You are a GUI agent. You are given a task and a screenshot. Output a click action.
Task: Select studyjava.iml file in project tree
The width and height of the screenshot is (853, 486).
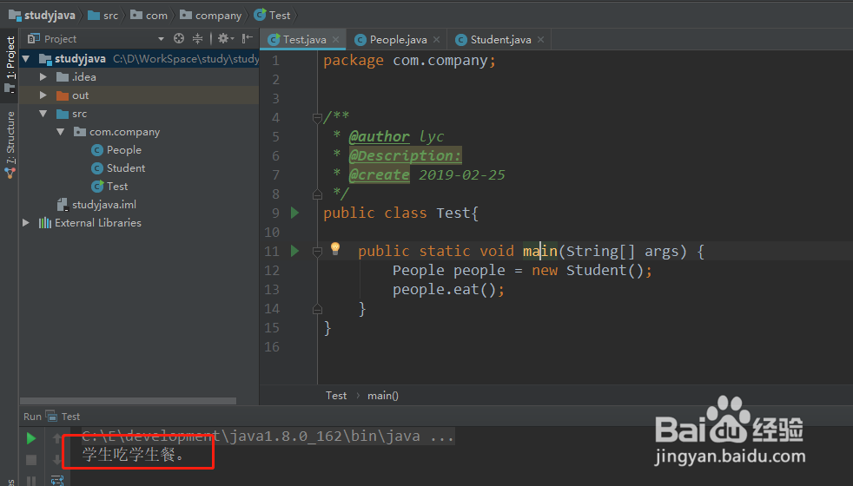(96, 205)
